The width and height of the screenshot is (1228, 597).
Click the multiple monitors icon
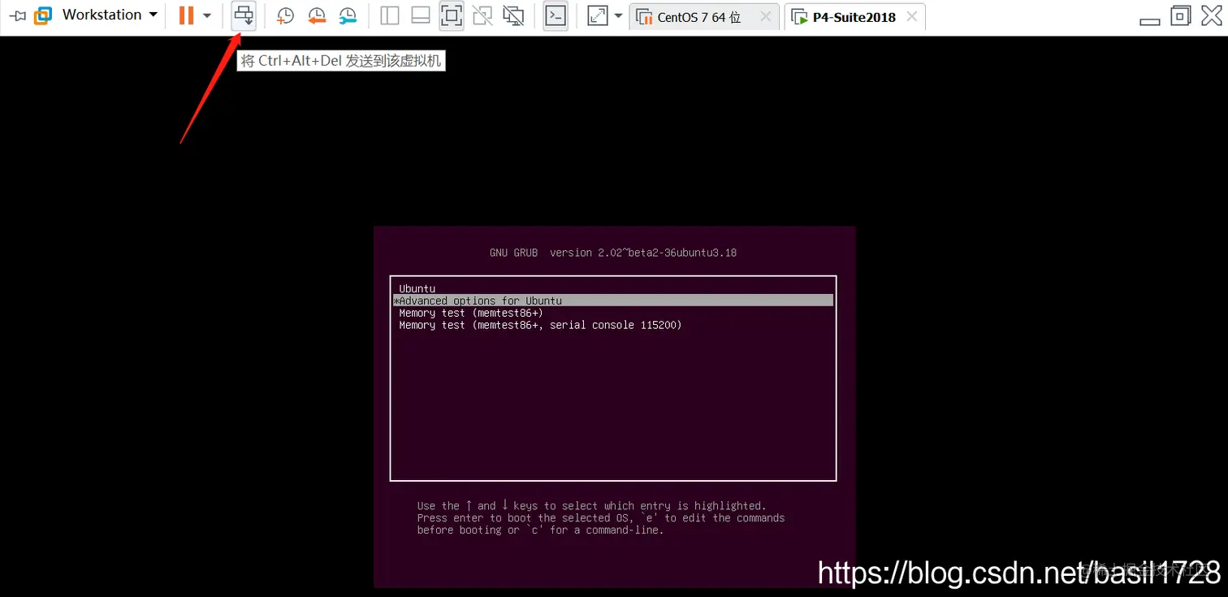(513, 15)
